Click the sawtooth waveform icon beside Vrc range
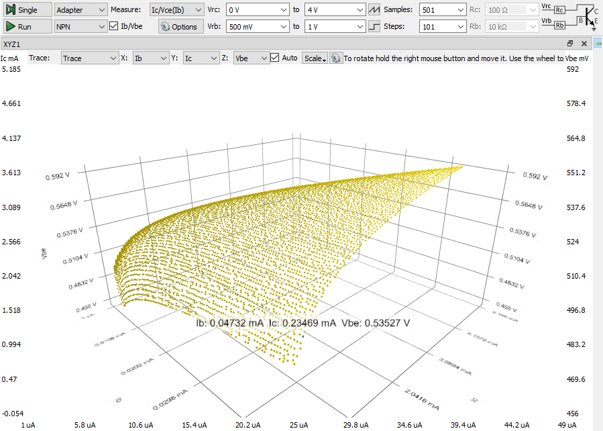Screen dimensions: 603x431 374,9
